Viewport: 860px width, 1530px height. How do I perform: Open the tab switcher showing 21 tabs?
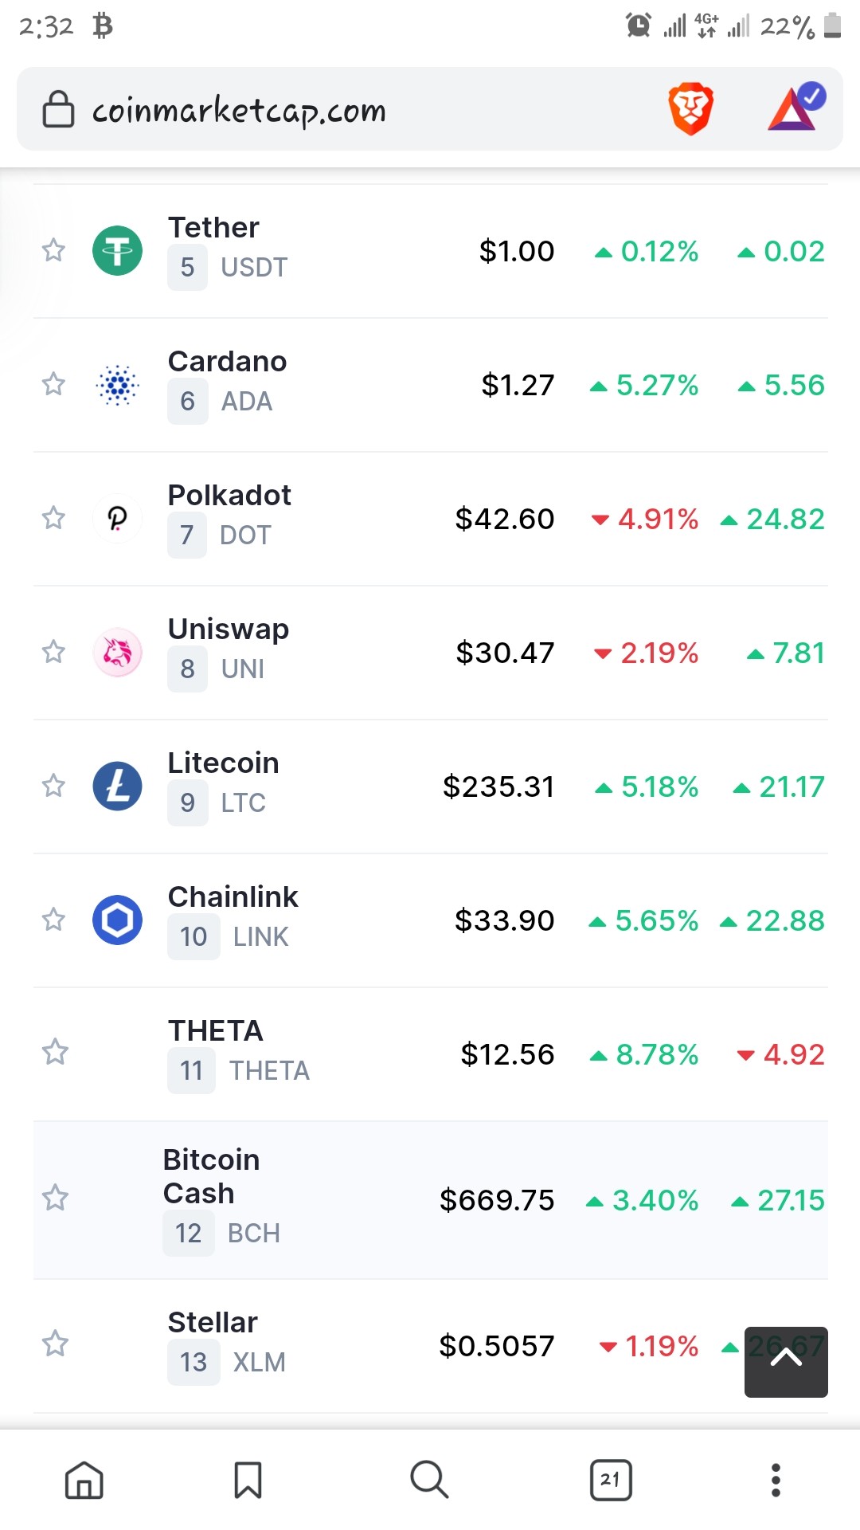(x=611, y=1480)
